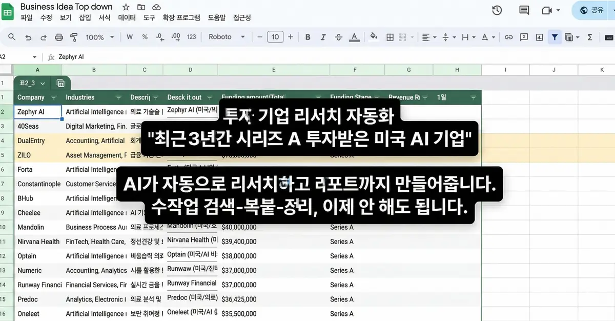Screen dimensions: 615x321
Task: Open the text wrapping dropdown
Action: [x=468, y=37]
